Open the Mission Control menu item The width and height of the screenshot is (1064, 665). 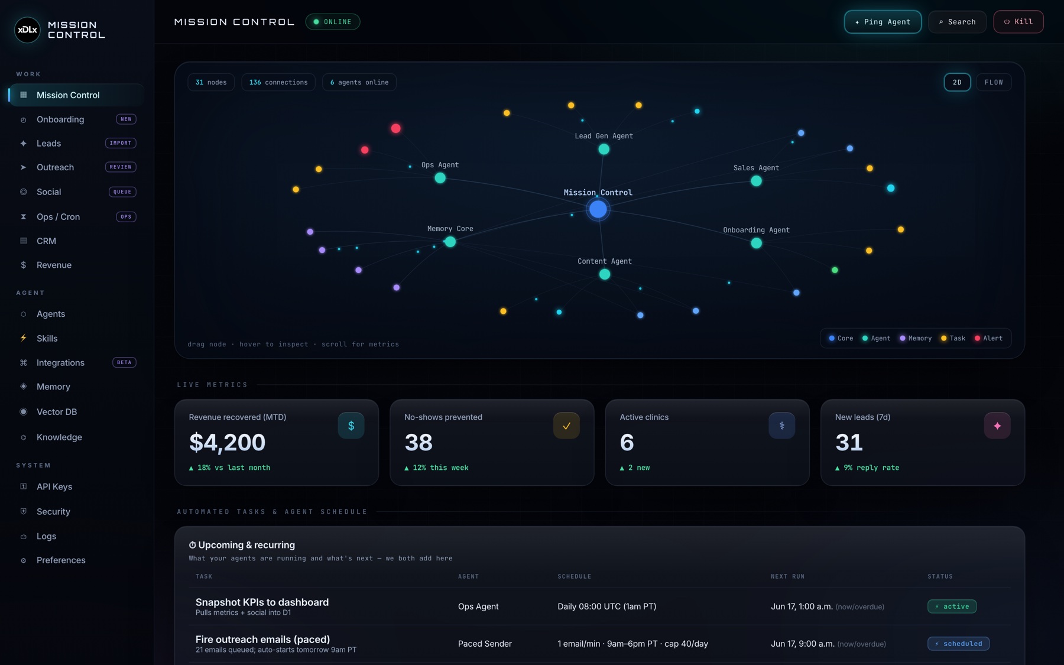(76, 95)
